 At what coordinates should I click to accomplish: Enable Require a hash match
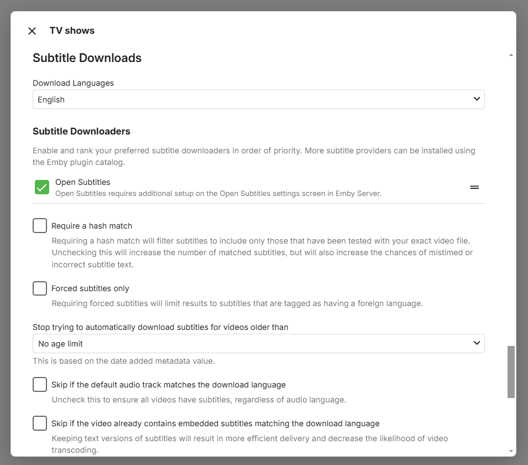(x=40, y=226)
